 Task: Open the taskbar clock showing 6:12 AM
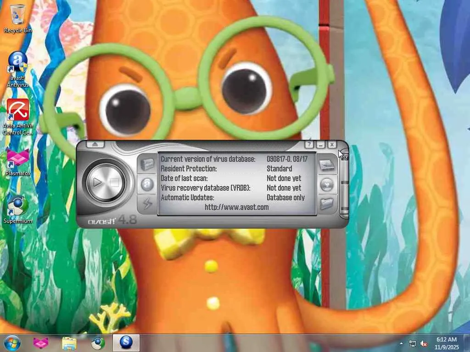(447, 343)
